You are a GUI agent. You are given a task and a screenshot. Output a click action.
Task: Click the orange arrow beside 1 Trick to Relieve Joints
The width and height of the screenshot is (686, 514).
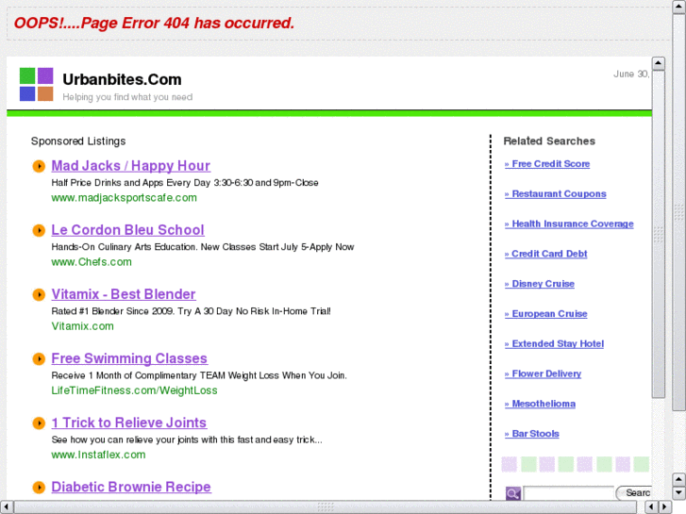[x=39, y=423]
